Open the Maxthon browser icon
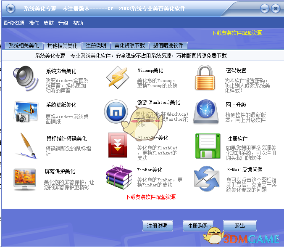This screenshot has width=284, height=247. [x=116, y=112]
